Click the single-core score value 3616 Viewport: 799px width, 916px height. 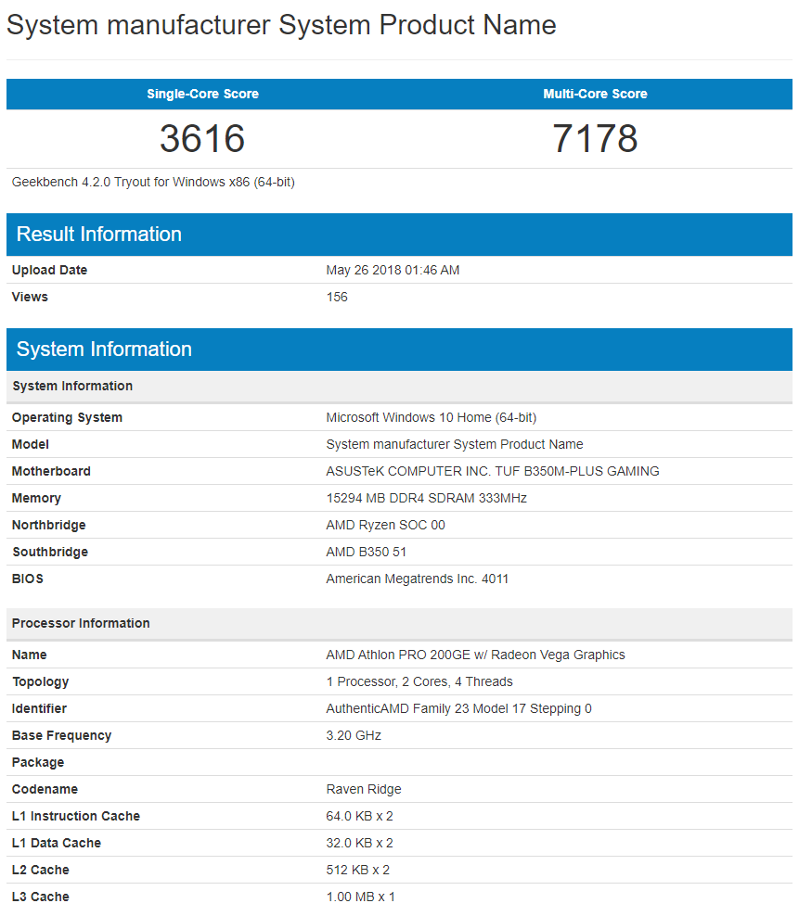pos(202,138)
